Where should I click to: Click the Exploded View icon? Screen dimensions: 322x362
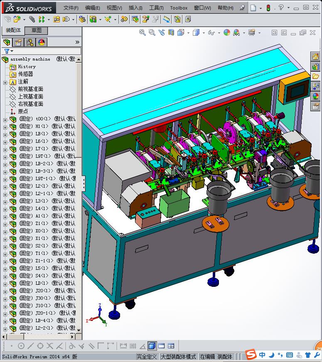point(145,19)
